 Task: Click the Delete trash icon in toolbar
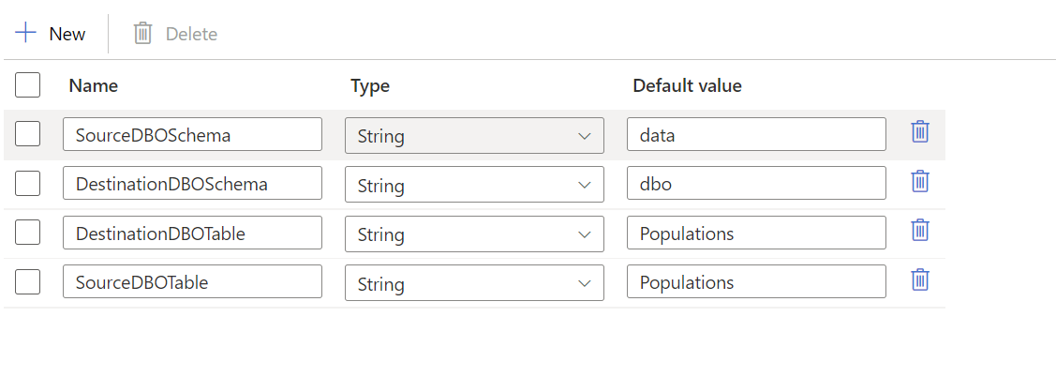click(142, 33)
